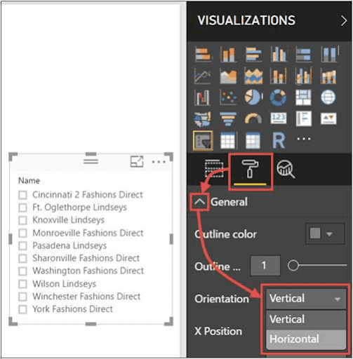The width and height of the screenshot is (353, 359).
Task: Check Monroeville Fashions Direct
Action: pyautogui.click(x=22, y=233)
